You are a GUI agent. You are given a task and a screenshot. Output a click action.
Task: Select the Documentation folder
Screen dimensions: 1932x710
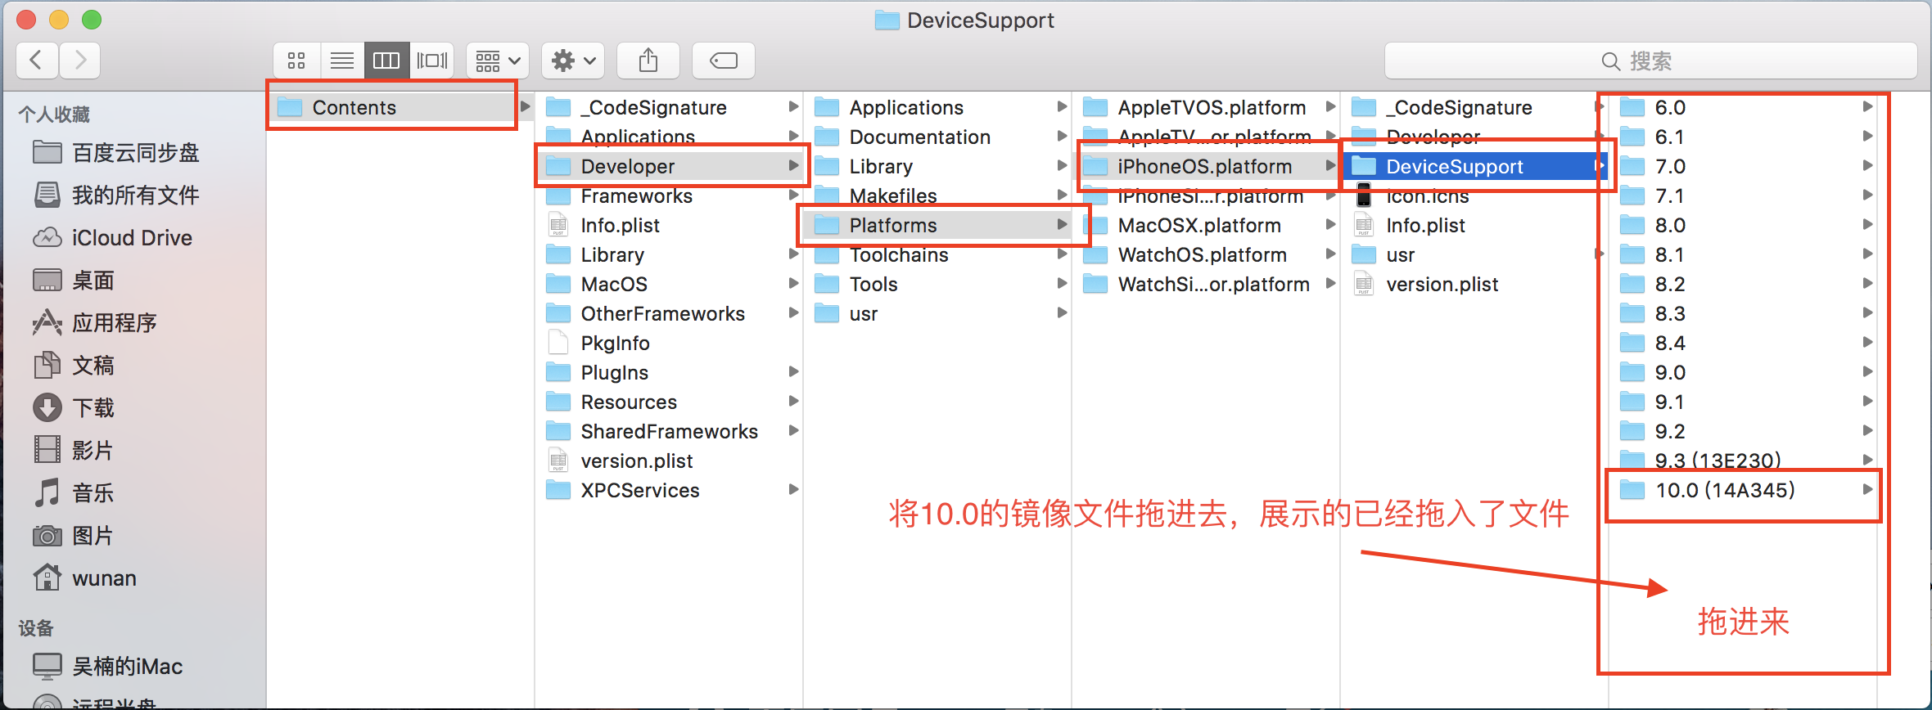click(x=937, y=137)
